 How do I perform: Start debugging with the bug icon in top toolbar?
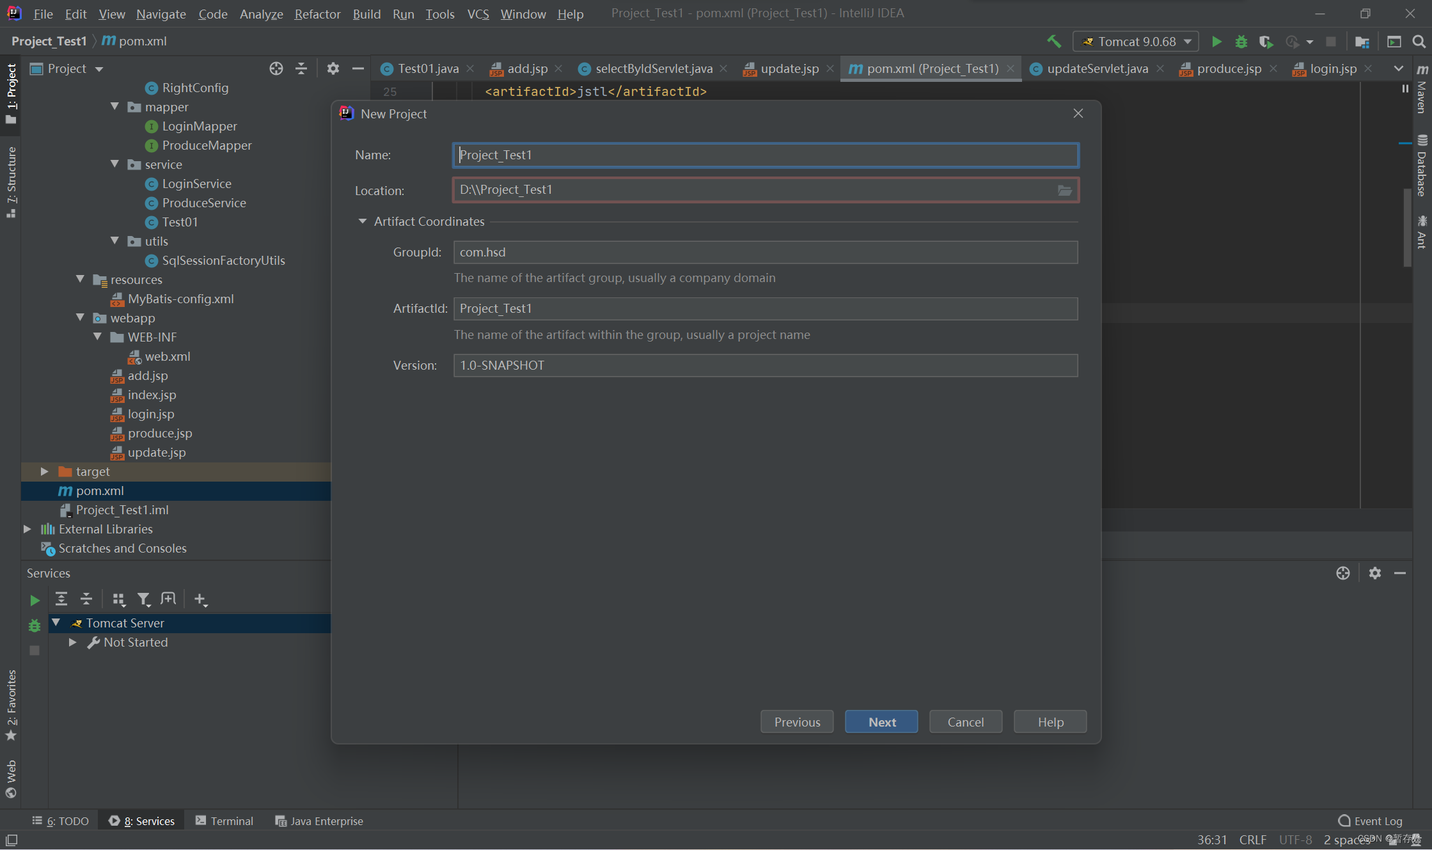tap(1241, 42)
